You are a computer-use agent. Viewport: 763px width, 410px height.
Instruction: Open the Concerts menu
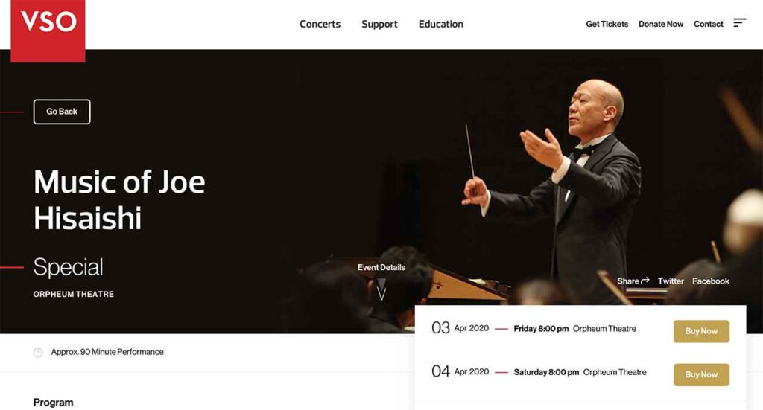(320, 24)
